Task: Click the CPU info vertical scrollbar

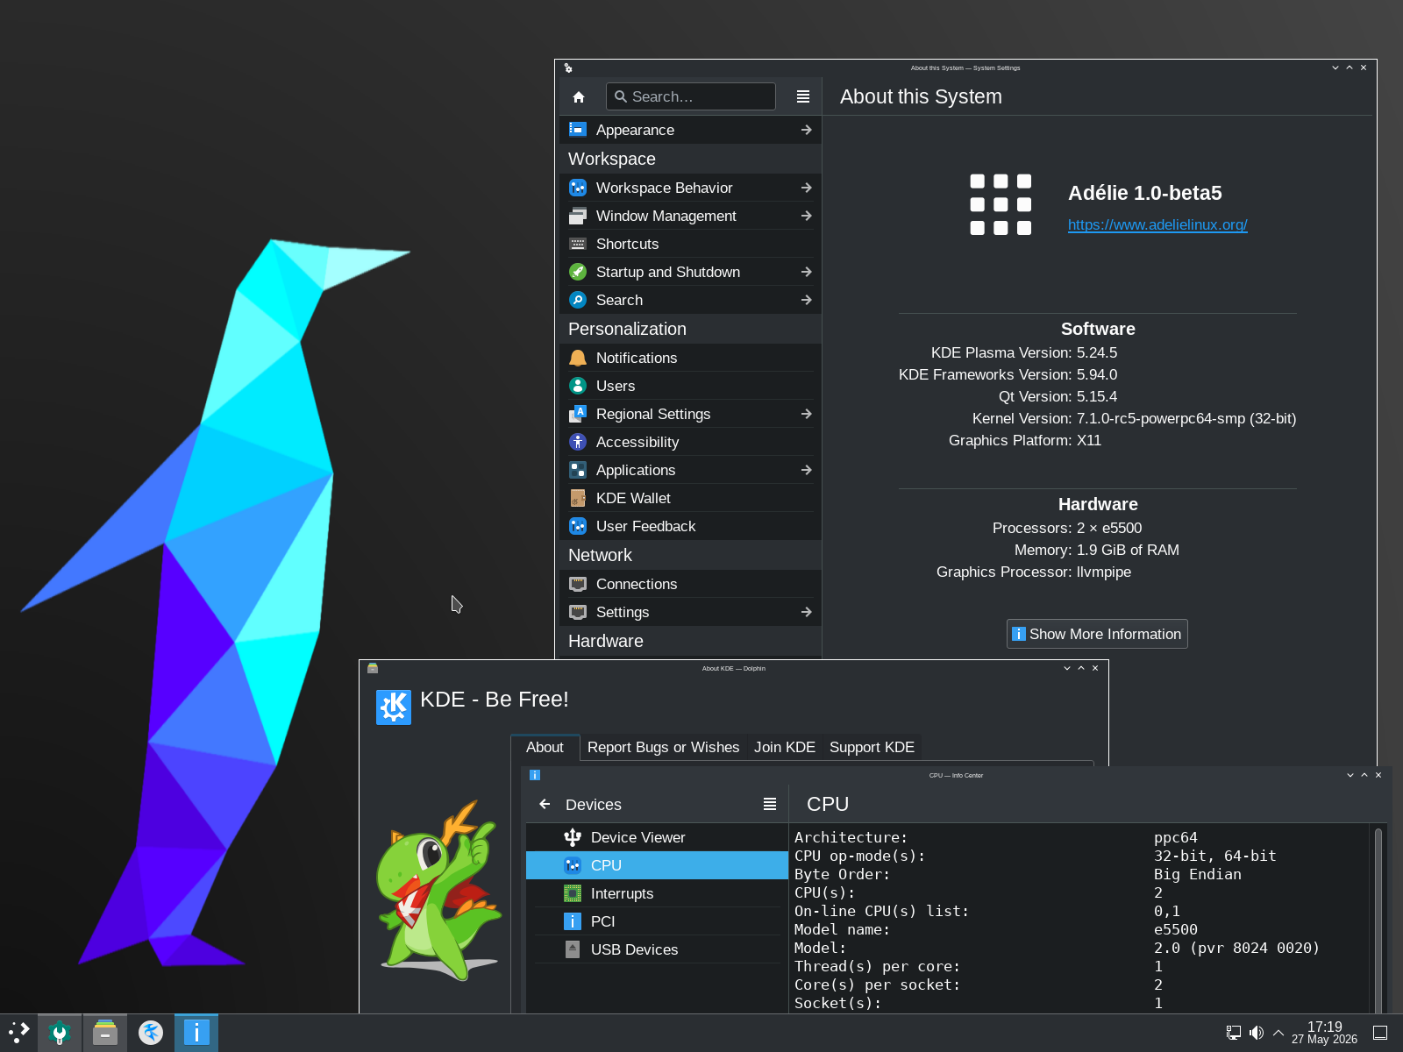Action: click(x=1378, y=919)
